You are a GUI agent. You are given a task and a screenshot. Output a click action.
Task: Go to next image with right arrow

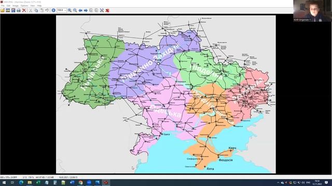pyautogui.click(x=86, y=10)
